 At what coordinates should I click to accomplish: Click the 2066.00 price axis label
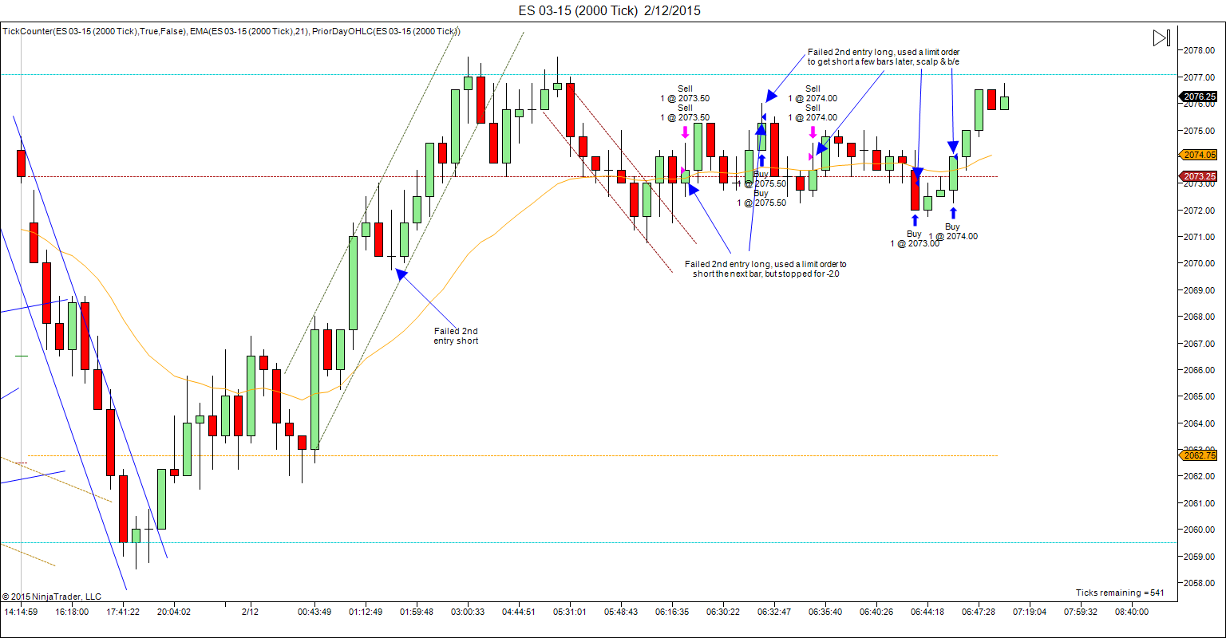tap(1200, 370)
